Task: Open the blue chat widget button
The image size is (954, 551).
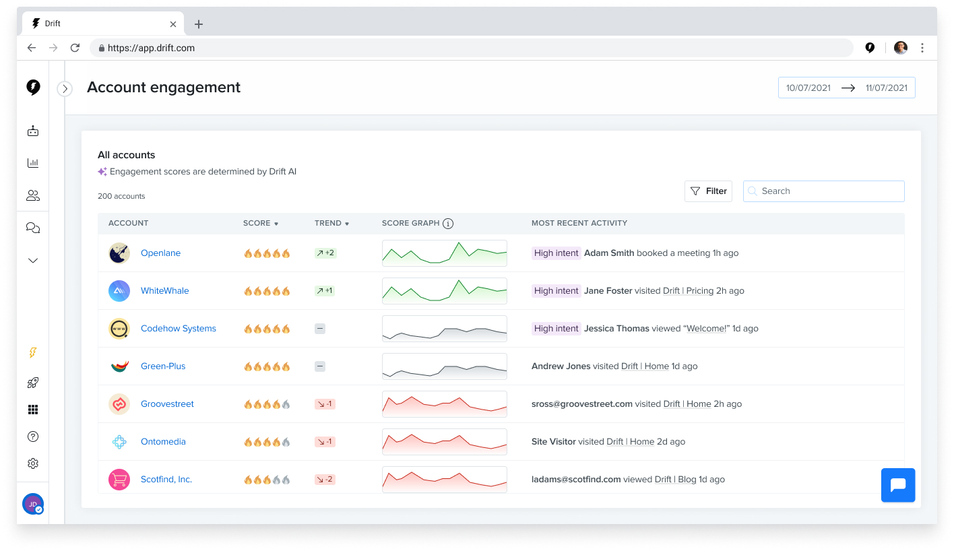Action: 898,485
